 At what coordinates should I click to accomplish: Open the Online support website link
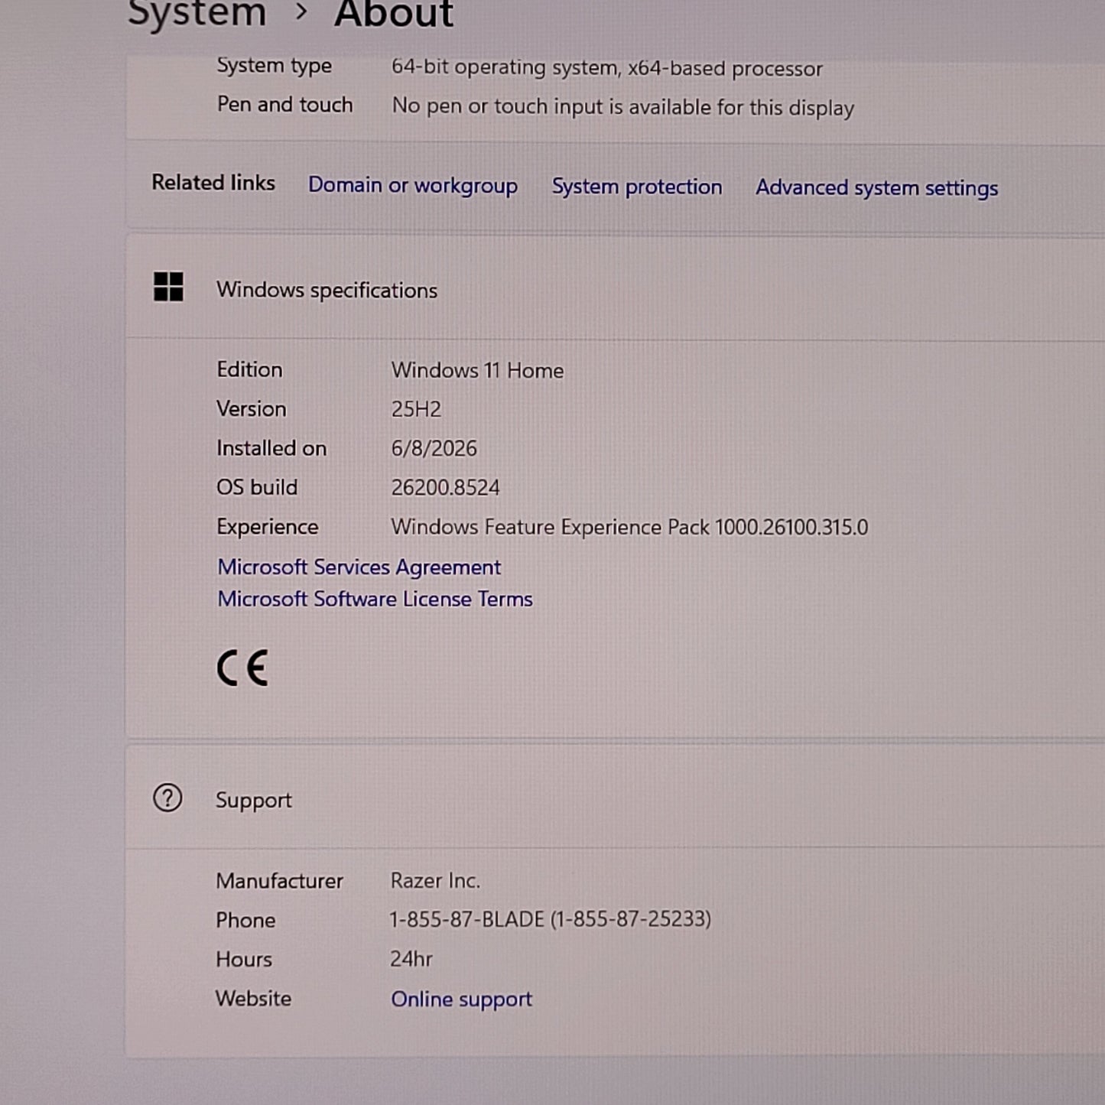pyautogui.click(x=462, y=999)
